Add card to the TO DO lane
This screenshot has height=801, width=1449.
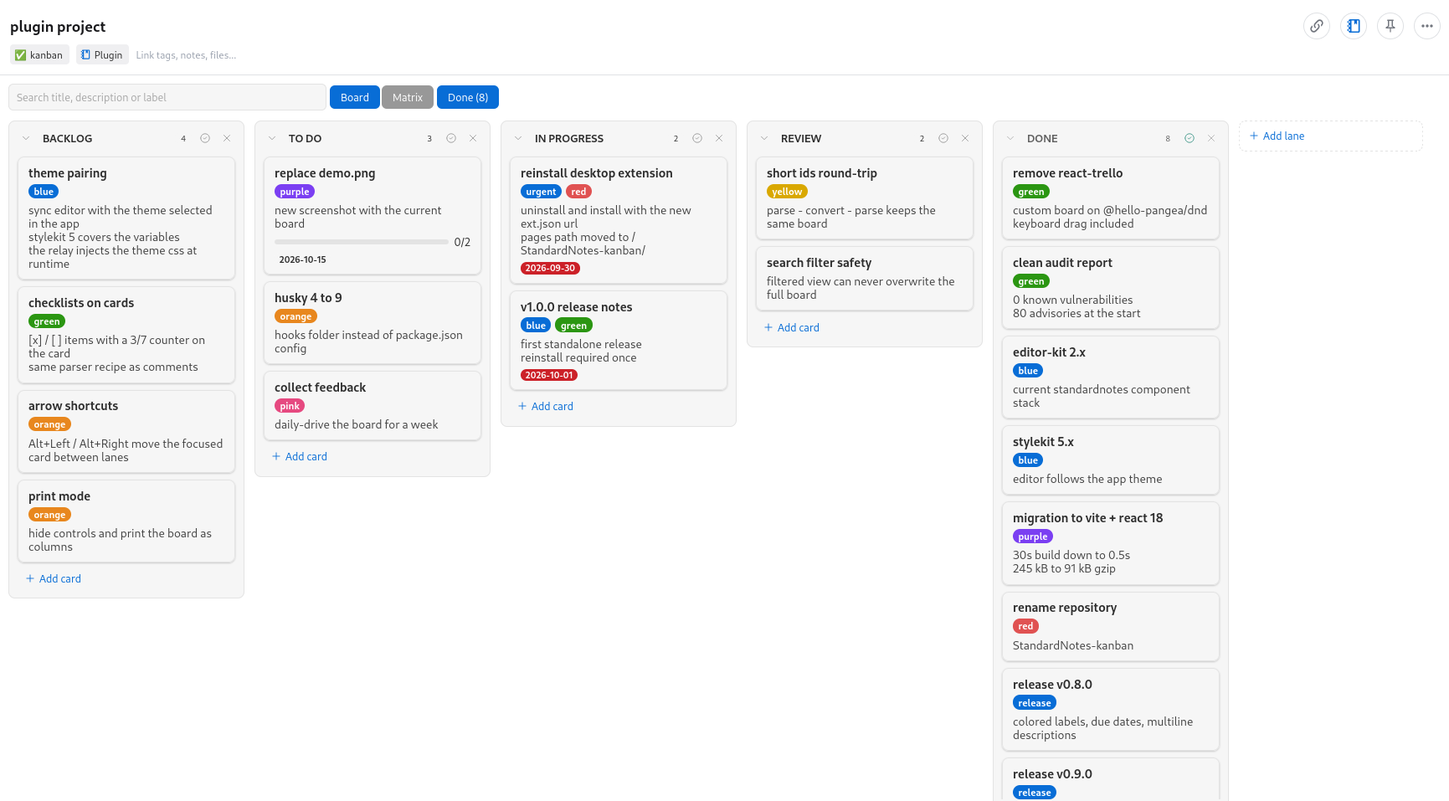point(300,456)
